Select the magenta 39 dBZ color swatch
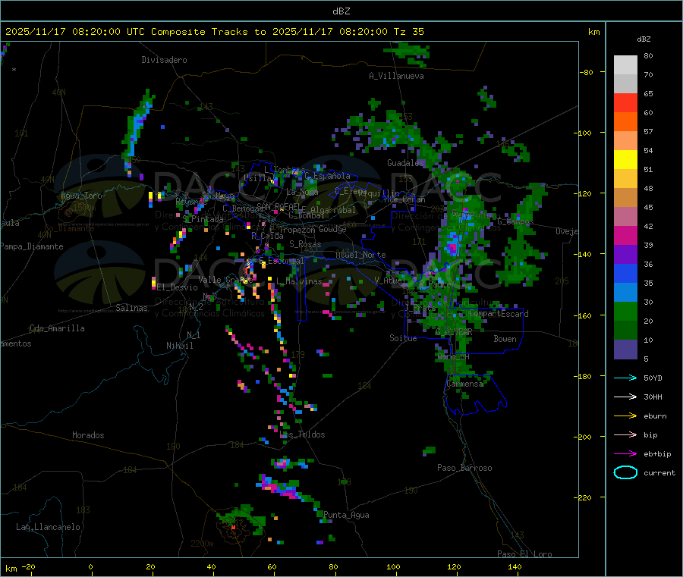The image size is (683, 577). click(x=625, y=235)
